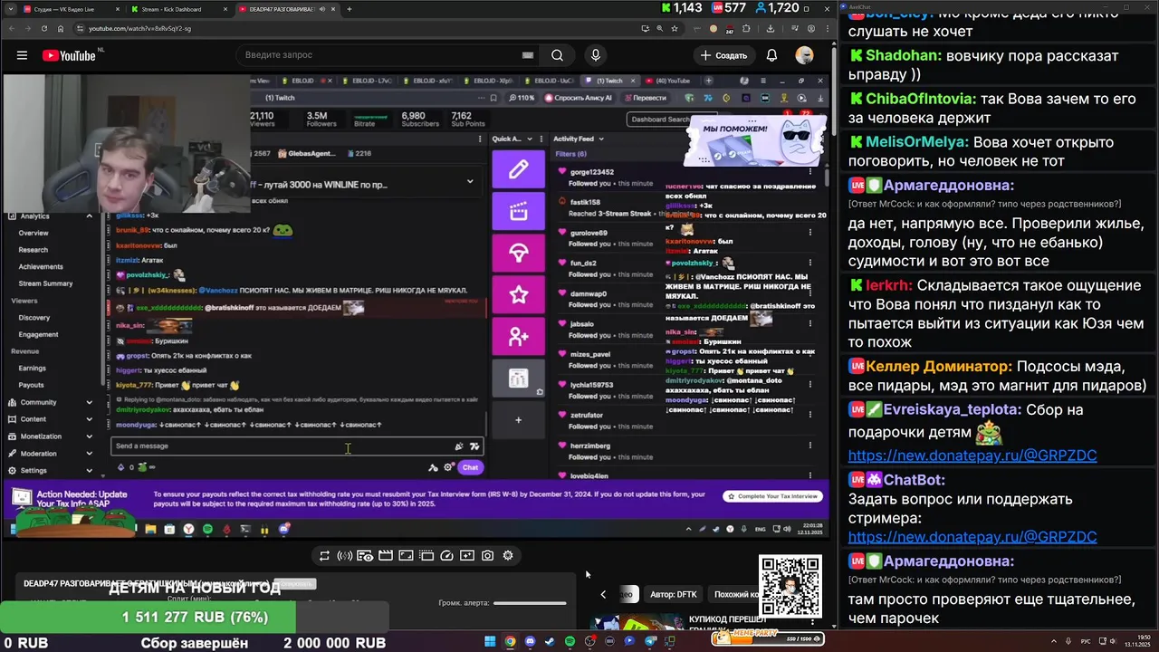Click the YouTube logo
This screenshot has width=1159, height=652.
pos(69,55)
